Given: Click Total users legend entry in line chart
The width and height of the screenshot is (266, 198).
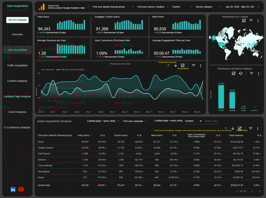Looking at the screenshot, I should point(48,70).
